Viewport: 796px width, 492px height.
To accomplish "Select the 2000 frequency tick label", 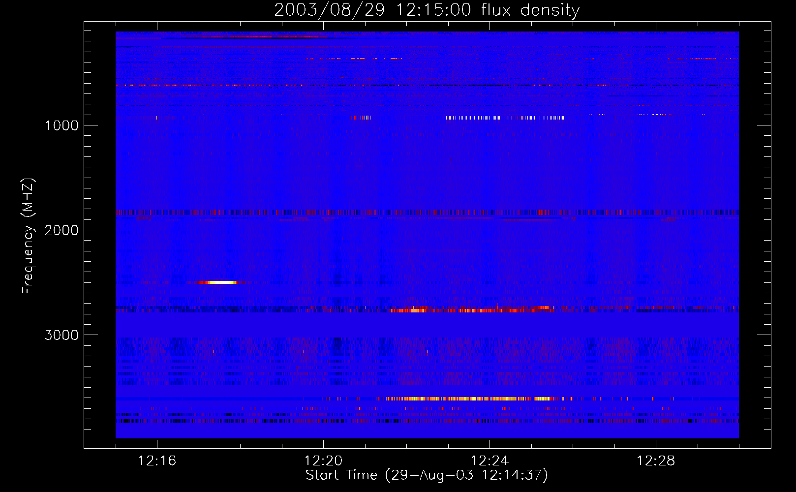I will [x=61, y=230].
